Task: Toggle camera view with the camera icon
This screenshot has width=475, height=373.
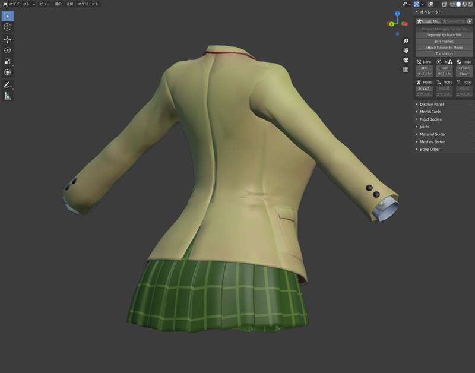Action: coord(406,60)
